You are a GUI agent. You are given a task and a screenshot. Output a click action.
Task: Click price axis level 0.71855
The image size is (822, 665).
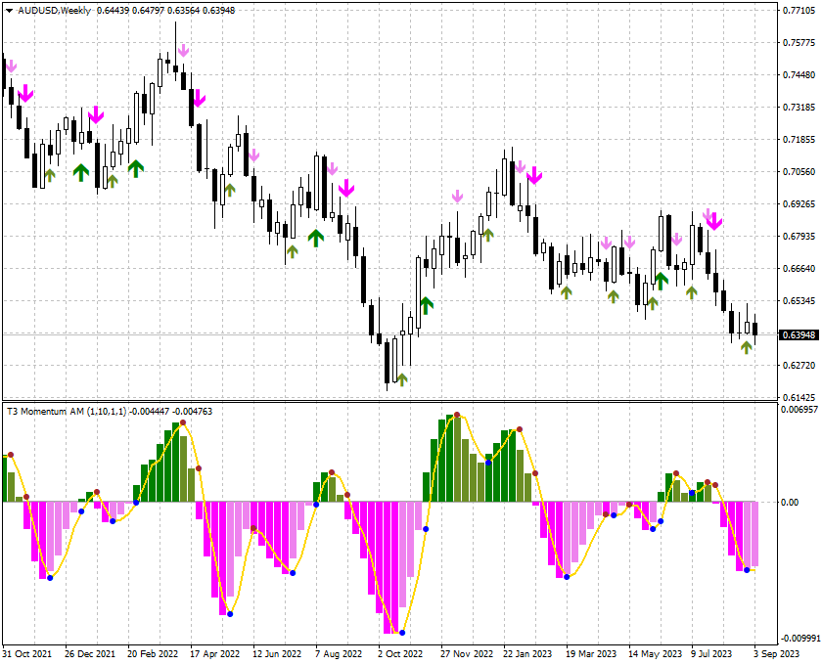(x=799, y=140)
